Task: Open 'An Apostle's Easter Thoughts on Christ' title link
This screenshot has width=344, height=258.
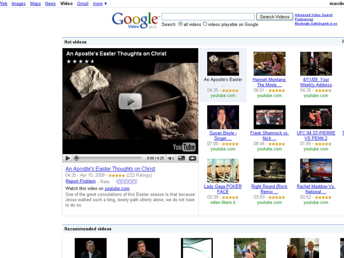Action: point(111,169)
